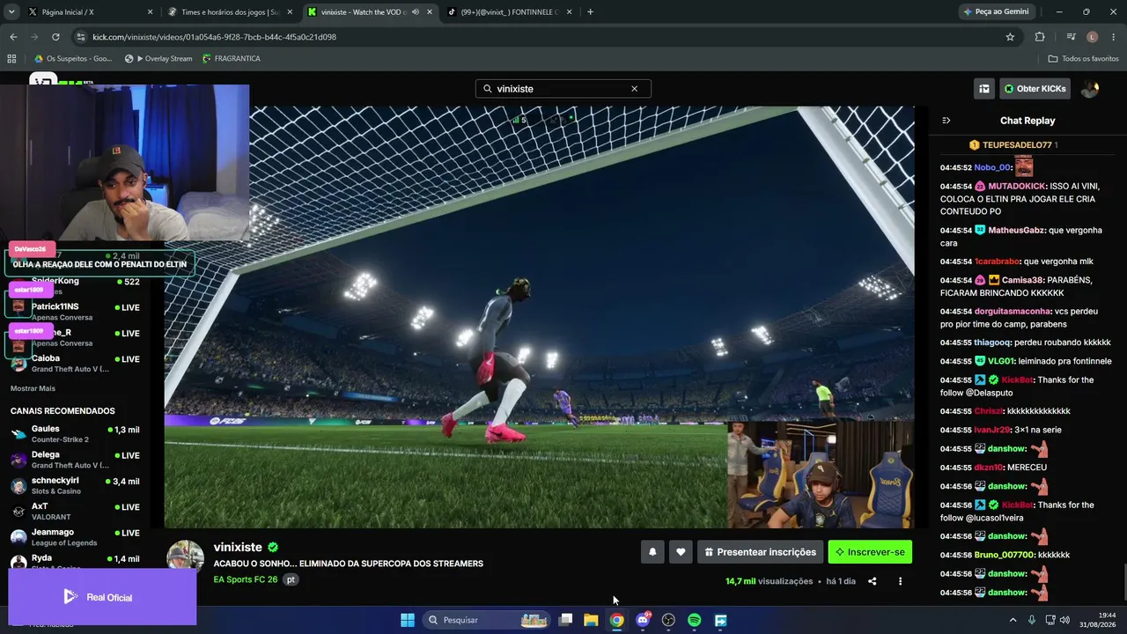Click the green Inscrever-se button

870,552
